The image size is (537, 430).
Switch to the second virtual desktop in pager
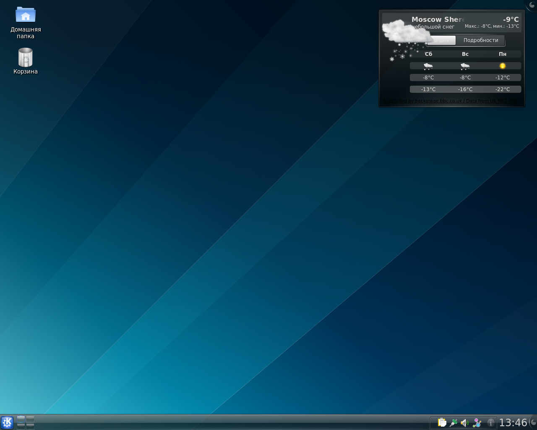(30, 419)
